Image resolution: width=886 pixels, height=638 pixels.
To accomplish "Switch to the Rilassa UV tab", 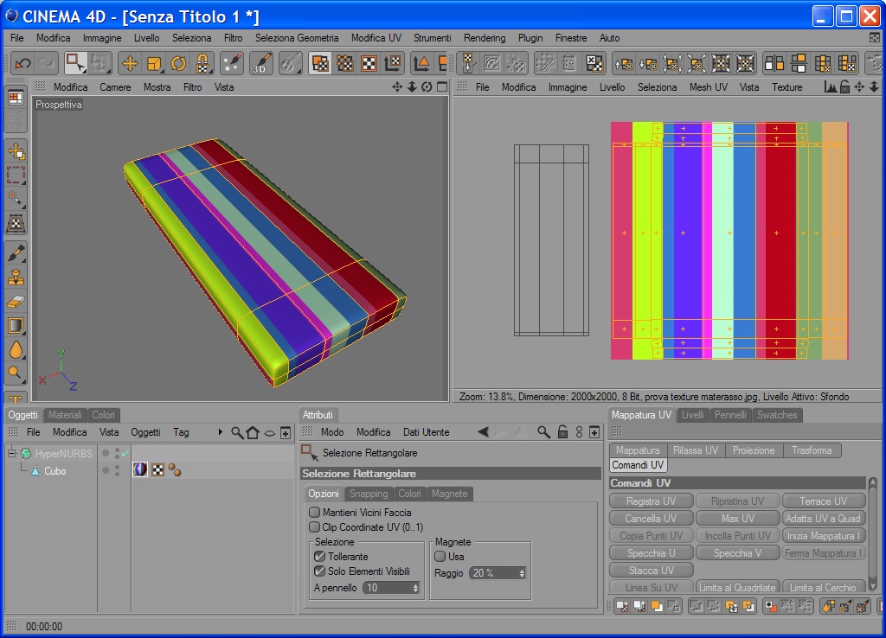I will pos(695,450).
